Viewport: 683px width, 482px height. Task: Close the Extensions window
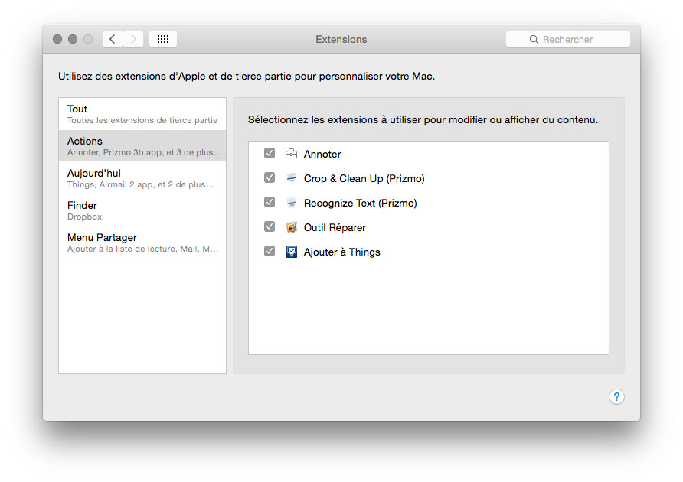tap(57, 39)
